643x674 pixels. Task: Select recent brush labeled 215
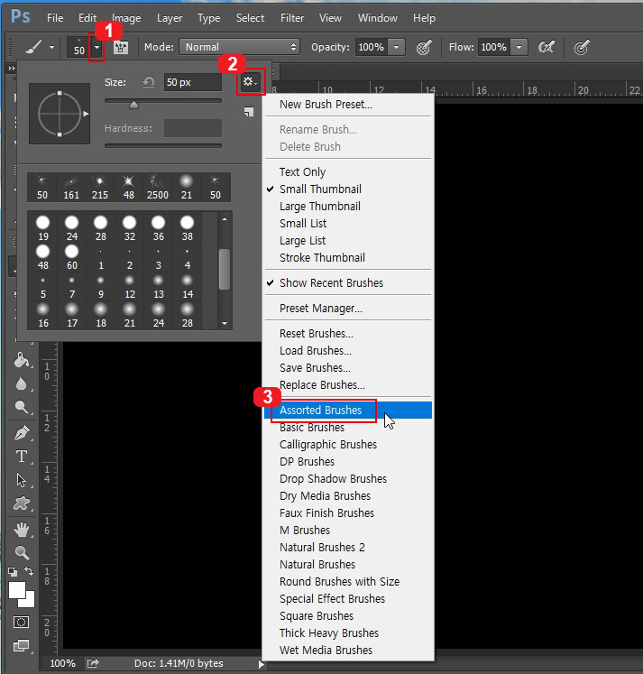point(100,187)
